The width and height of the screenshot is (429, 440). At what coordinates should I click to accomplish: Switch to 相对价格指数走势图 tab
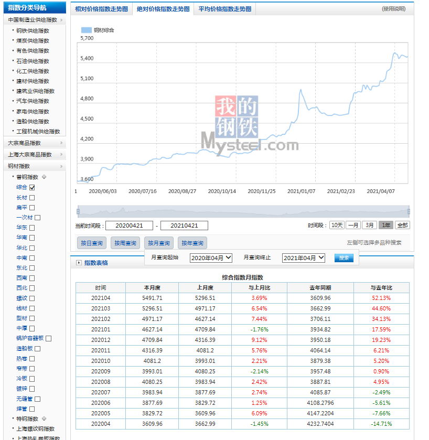[101, 9]
